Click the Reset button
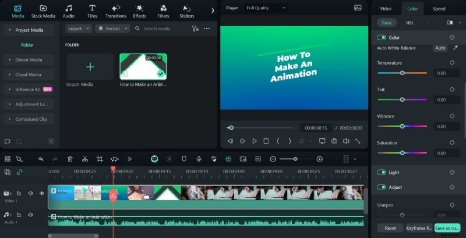This screenshot has width=466, height=238. click(x=390, y=228)
